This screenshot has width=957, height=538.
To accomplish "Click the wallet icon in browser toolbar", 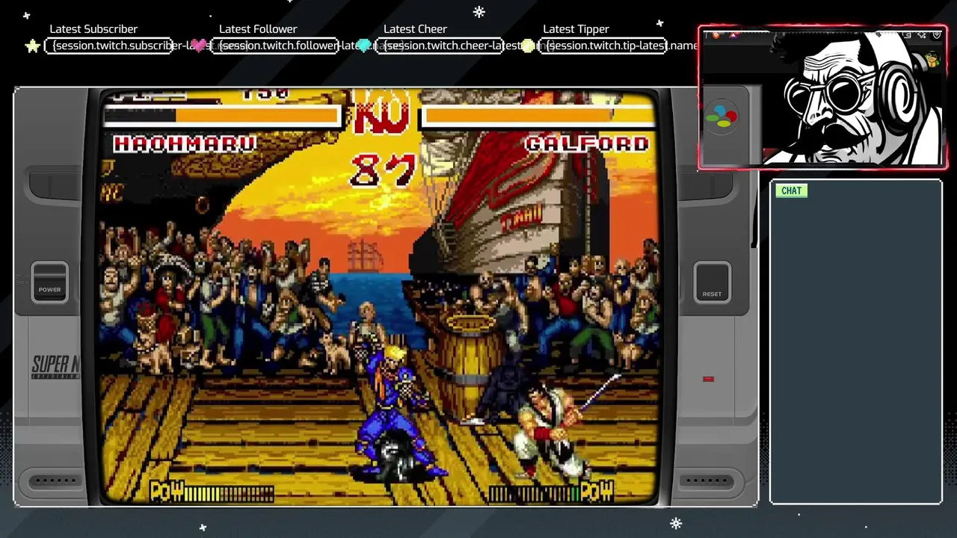I will click(x=906, y=35).
